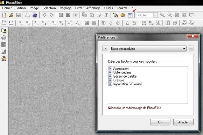Open the Image explorer icon
Viewport: 203px width, 135px height.
pyautogui.click(x=115, y=15)
